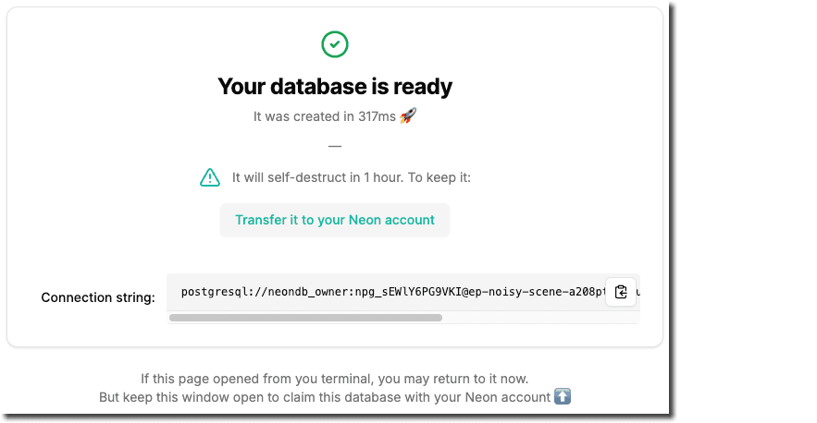817x423 pixels.
Task: Click the connection string horizontal scrollbar thumb
Action: click(x=305, y=318)
